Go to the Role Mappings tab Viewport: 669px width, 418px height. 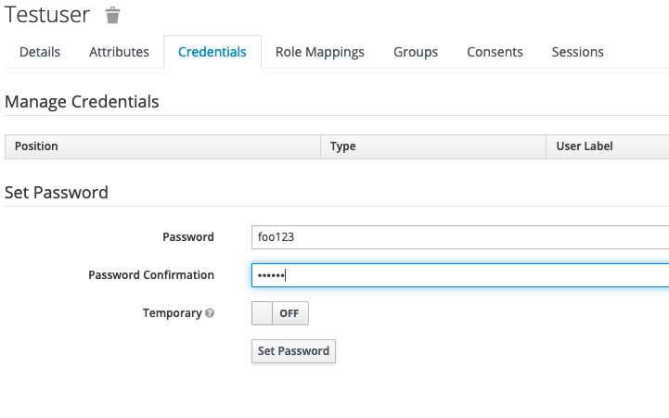tap(320, 52)
